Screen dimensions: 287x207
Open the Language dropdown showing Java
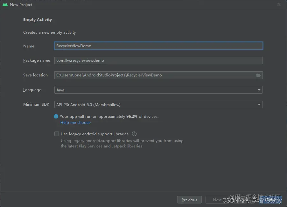(x=158, y=90)
